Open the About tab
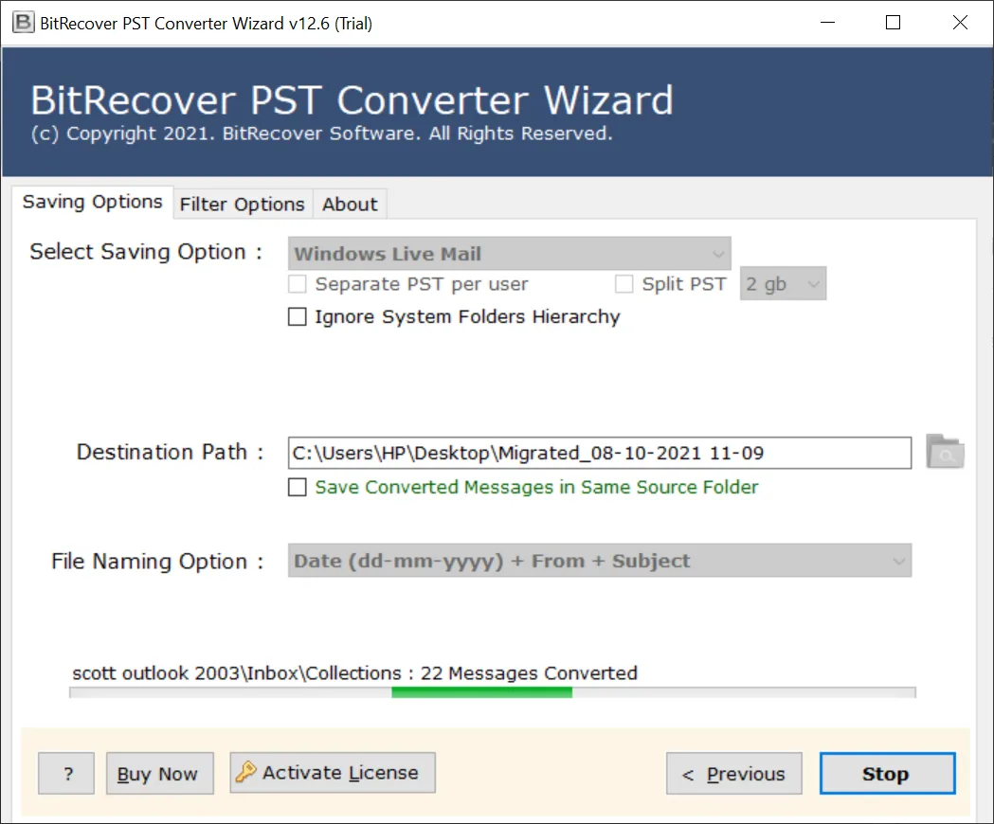This screenshot has height=824, width=994. click(350, 204)
